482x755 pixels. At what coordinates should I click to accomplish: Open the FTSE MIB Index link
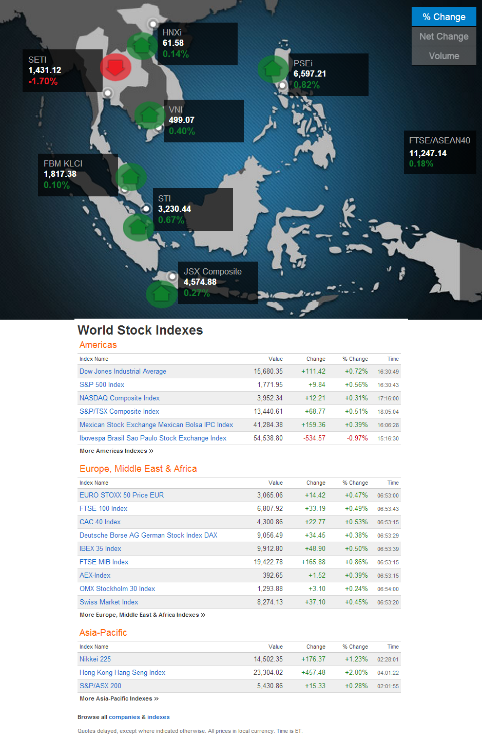104,562
